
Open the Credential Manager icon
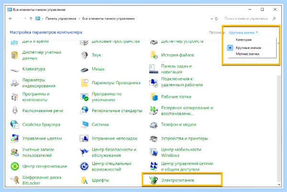(x=15, y=55)
